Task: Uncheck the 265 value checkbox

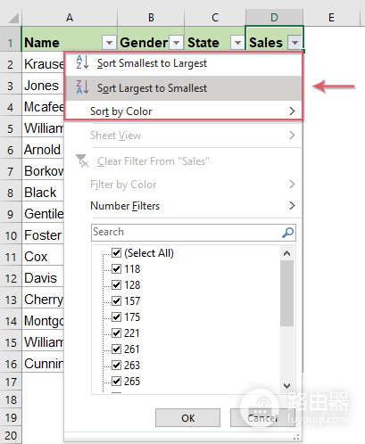Action: [x=116, y=381]
